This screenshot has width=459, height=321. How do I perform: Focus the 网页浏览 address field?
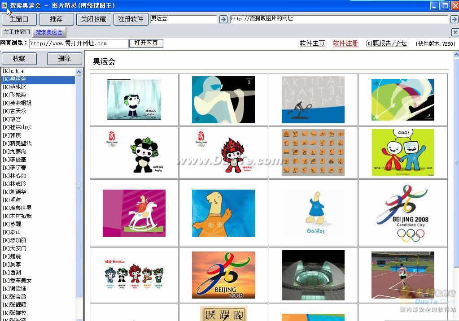click(x=79, y=43)
